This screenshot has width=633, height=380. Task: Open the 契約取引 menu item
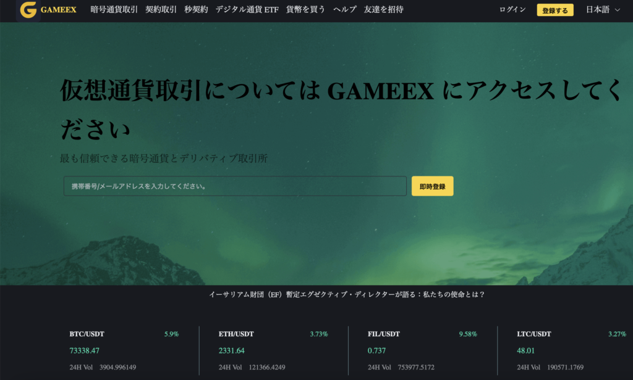(161, 9)
